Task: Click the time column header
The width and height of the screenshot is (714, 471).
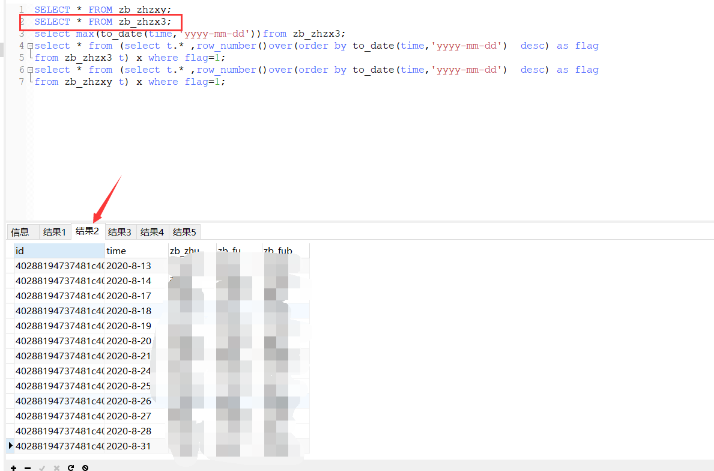Action: (136, 251)
